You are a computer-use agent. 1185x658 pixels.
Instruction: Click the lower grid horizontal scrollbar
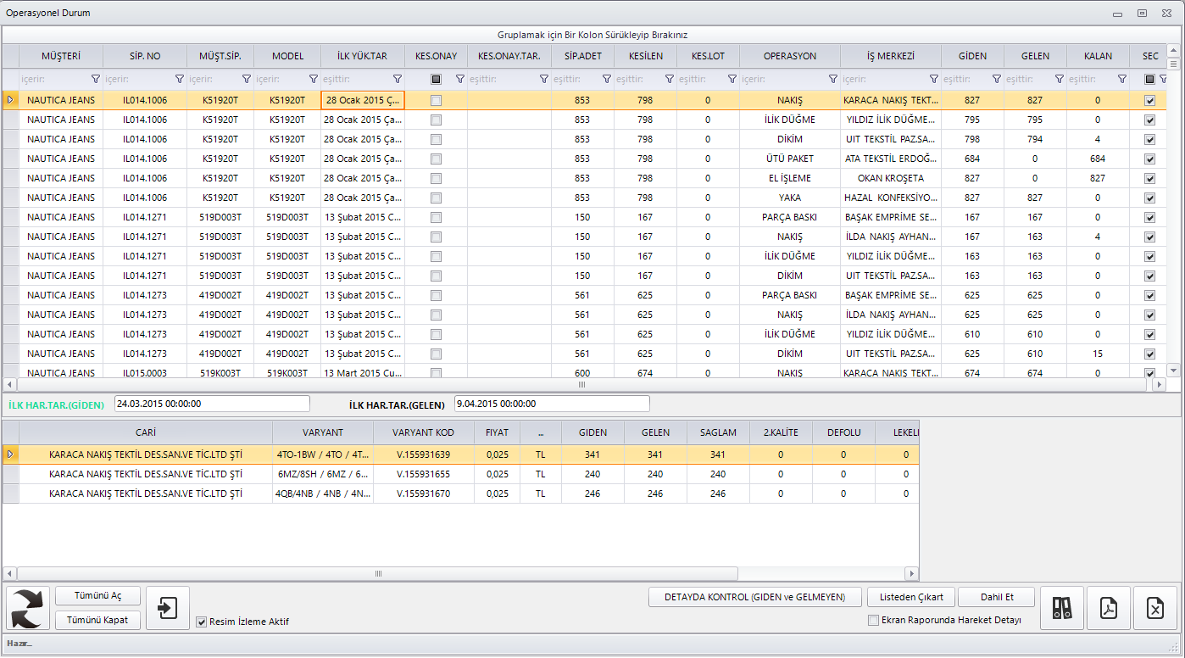coord(378,574)
